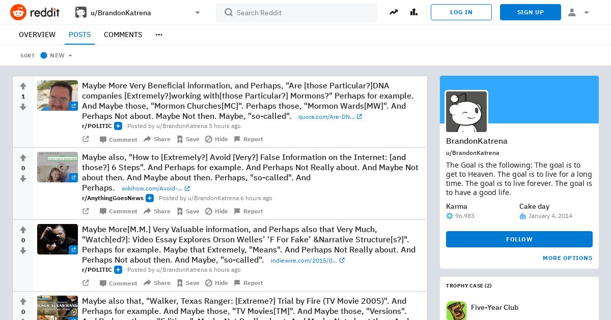This screenshot has height=320, width=611.
Task: Click the 96,983 karma value
Action: 465,216
